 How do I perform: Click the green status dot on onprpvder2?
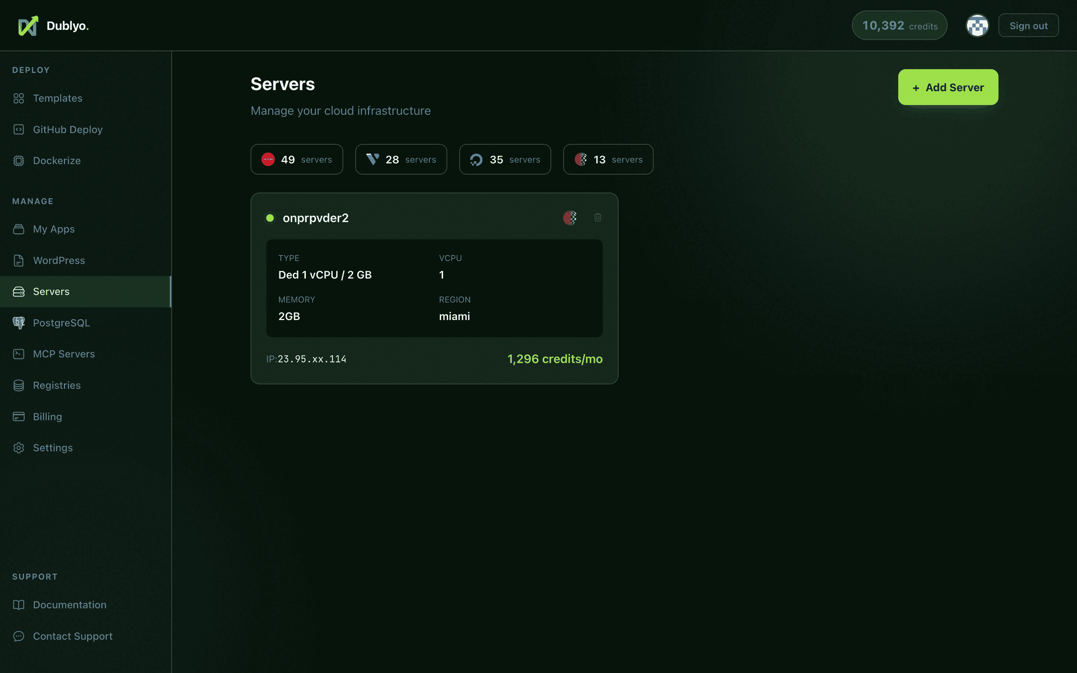[270, 218]
